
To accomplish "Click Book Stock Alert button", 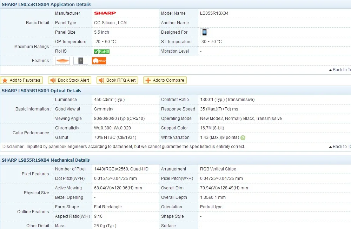I will (69, 80).
